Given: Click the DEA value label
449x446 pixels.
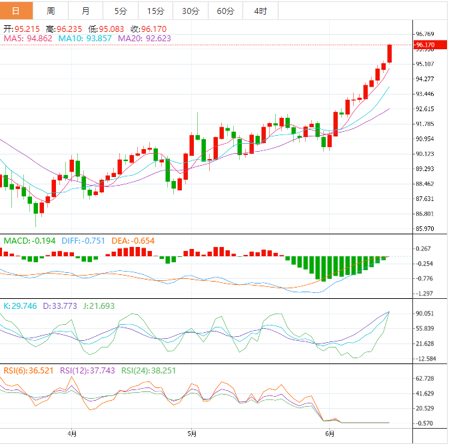Looking at the screenshot, I should click(137, 240).
